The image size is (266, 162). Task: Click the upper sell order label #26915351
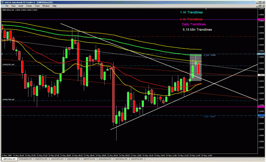(9, 65)
